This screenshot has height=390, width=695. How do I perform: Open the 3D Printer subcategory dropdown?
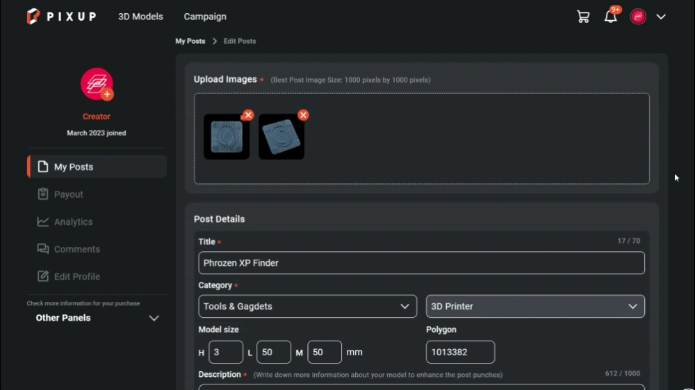(535, 306)
